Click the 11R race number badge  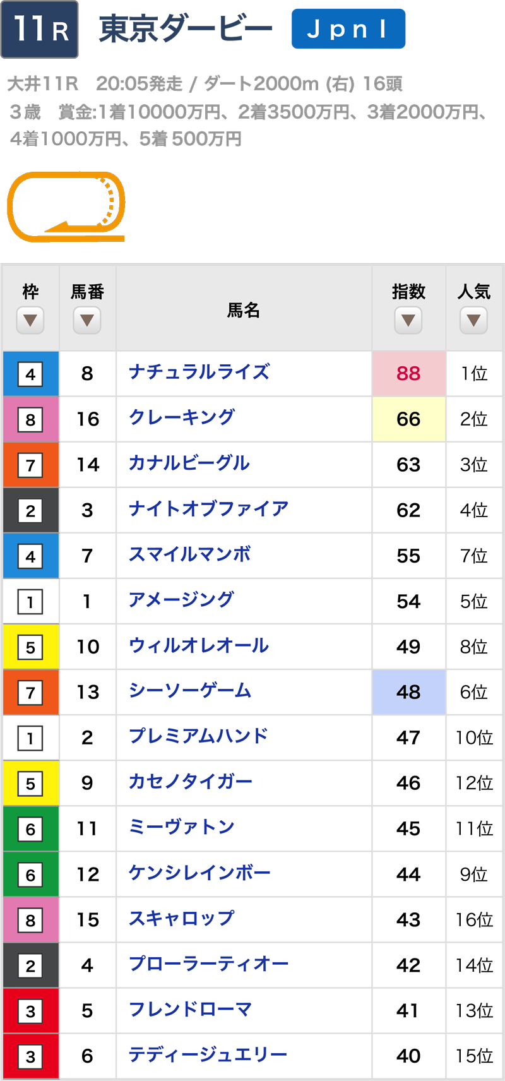point(40,30)
